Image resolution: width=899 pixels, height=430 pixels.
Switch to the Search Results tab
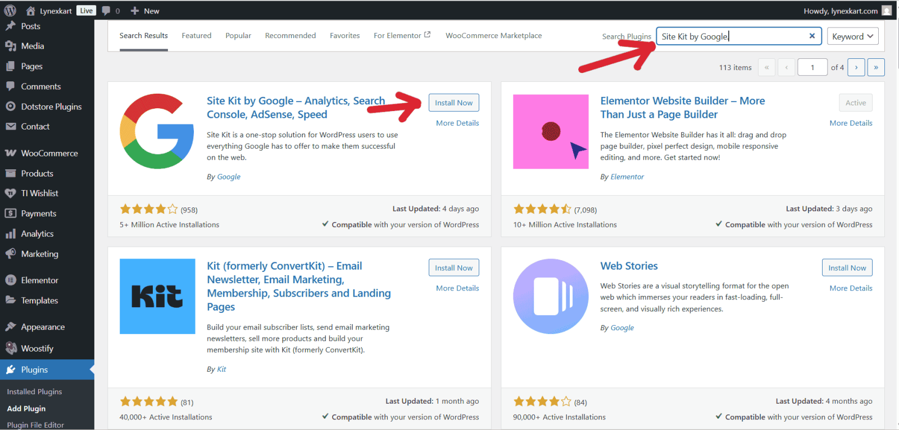coord(143,36)
